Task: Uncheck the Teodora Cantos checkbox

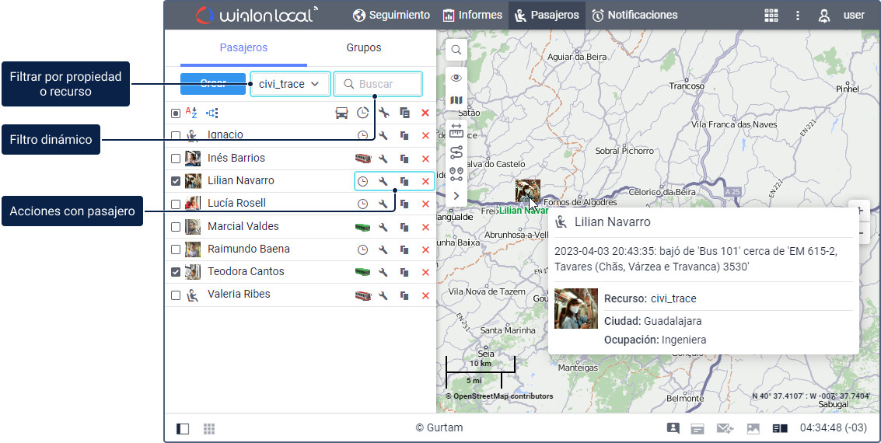Action: coord(176,272)
